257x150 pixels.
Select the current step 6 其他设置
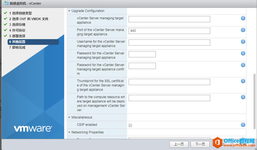pyautogui.click(x=33, y=42)
